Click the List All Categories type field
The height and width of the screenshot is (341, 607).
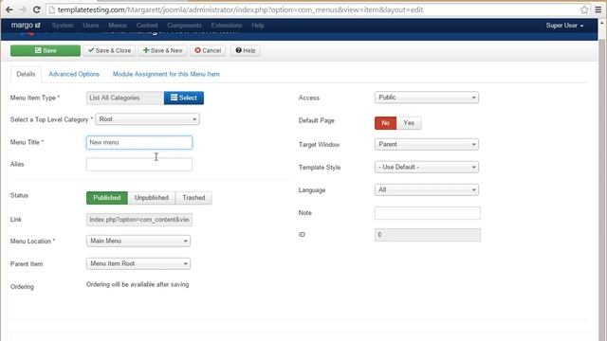click(x=125, y=98)
